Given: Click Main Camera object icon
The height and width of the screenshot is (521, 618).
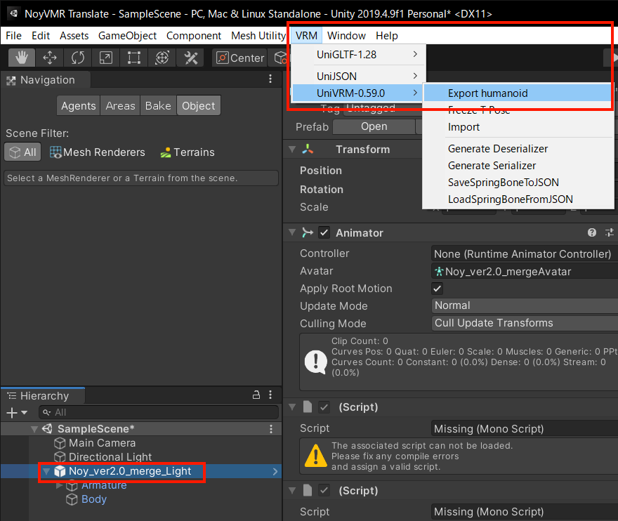Looking at the screenshot, I should pos(60,443).
